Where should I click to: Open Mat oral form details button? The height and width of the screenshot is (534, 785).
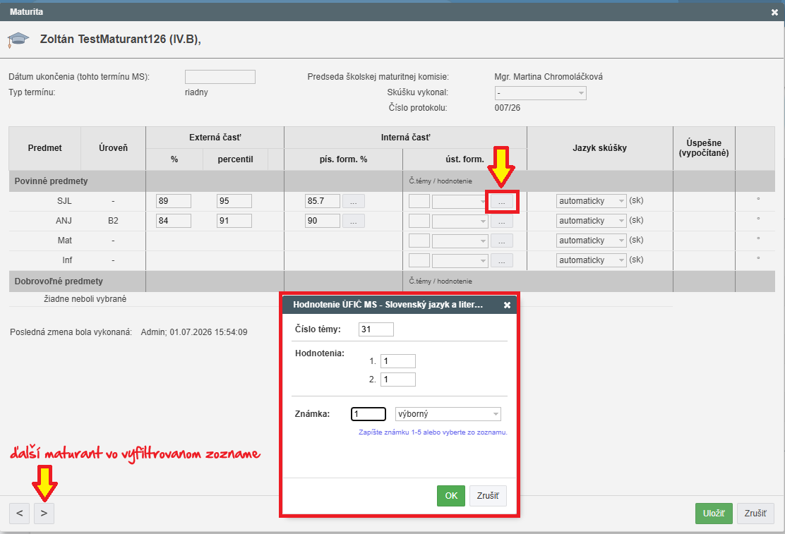502,241
